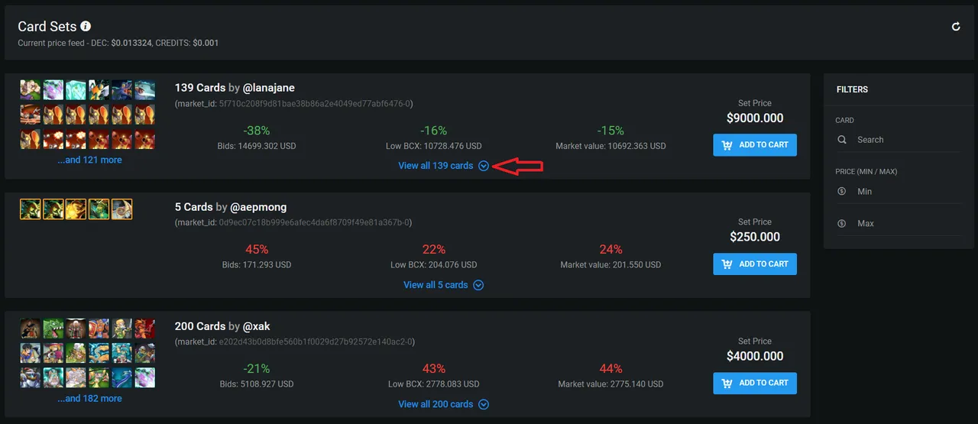Open the '...and 182 more' link
Viewport: 978px width, 424px height.
89,399
